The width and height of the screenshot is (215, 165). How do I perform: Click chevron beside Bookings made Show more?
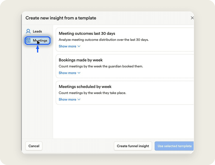coord(79,73)
